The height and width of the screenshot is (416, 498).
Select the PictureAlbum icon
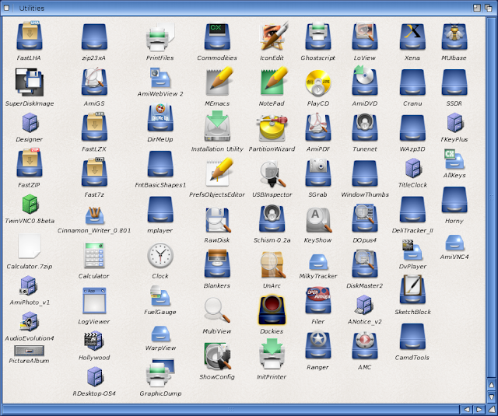[30, 351]
